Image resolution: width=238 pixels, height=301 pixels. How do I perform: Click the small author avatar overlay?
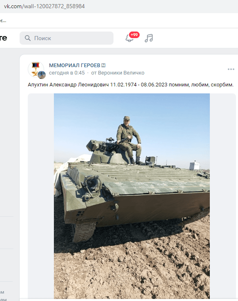click(x=42, y=75)
